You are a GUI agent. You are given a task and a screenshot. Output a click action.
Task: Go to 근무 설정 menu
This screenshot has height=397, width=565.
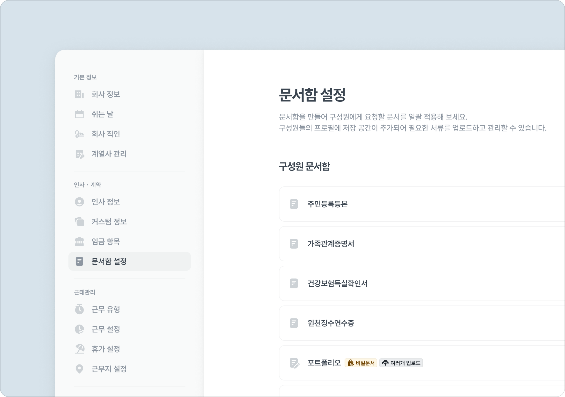[106, 329]
